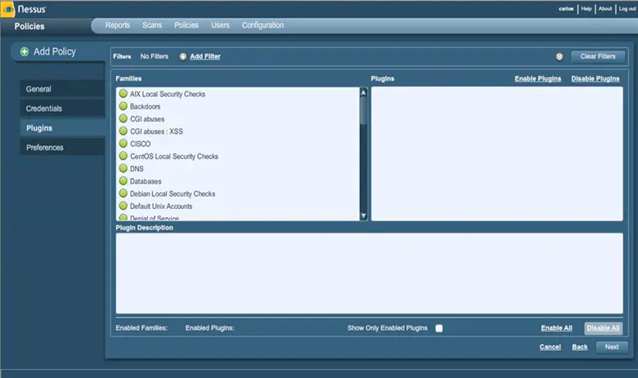Switch to the Credentials section
Image resolution: width=638 pixels, height=378 pixels.
44,109
